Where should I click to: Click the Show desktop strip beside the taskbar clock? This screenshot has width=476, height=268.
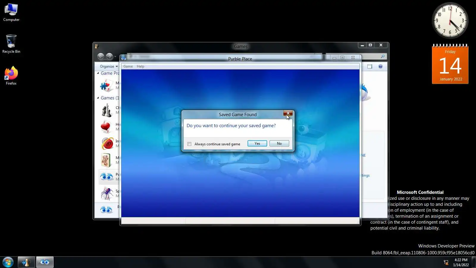point(474,262)
